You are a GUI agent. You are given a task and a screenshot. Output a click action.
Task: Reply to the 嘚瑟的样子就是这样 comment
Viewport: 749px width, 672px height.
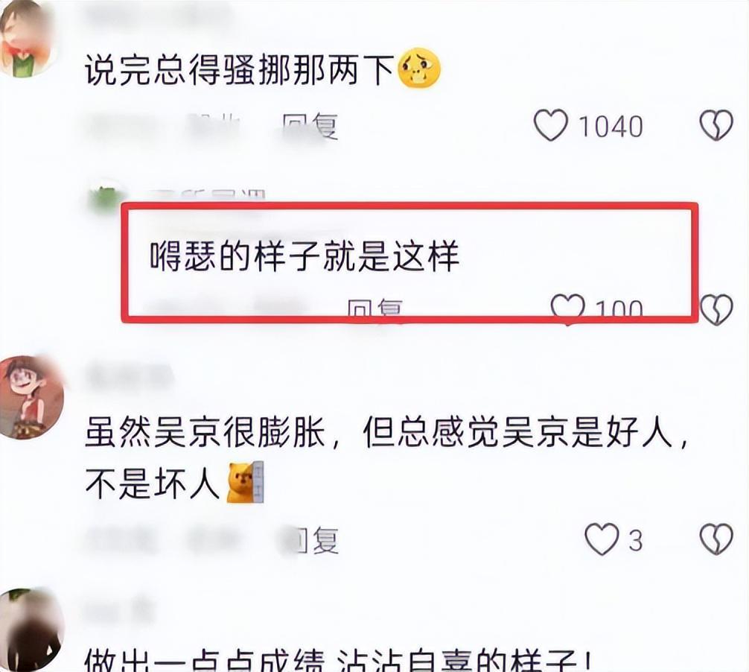point(375,308)
